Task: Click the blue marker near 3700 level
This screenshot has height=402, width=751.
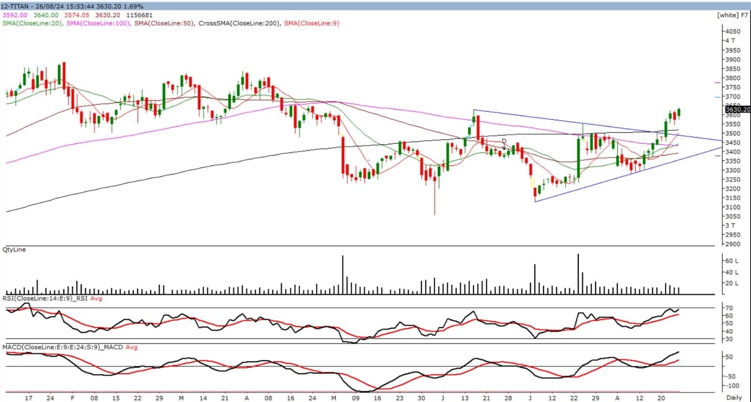Action: click(717, 97)
